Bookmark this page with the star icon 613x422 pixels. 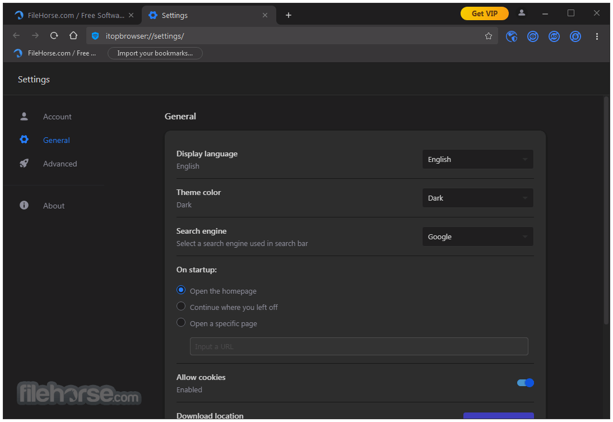click(488, 36)
